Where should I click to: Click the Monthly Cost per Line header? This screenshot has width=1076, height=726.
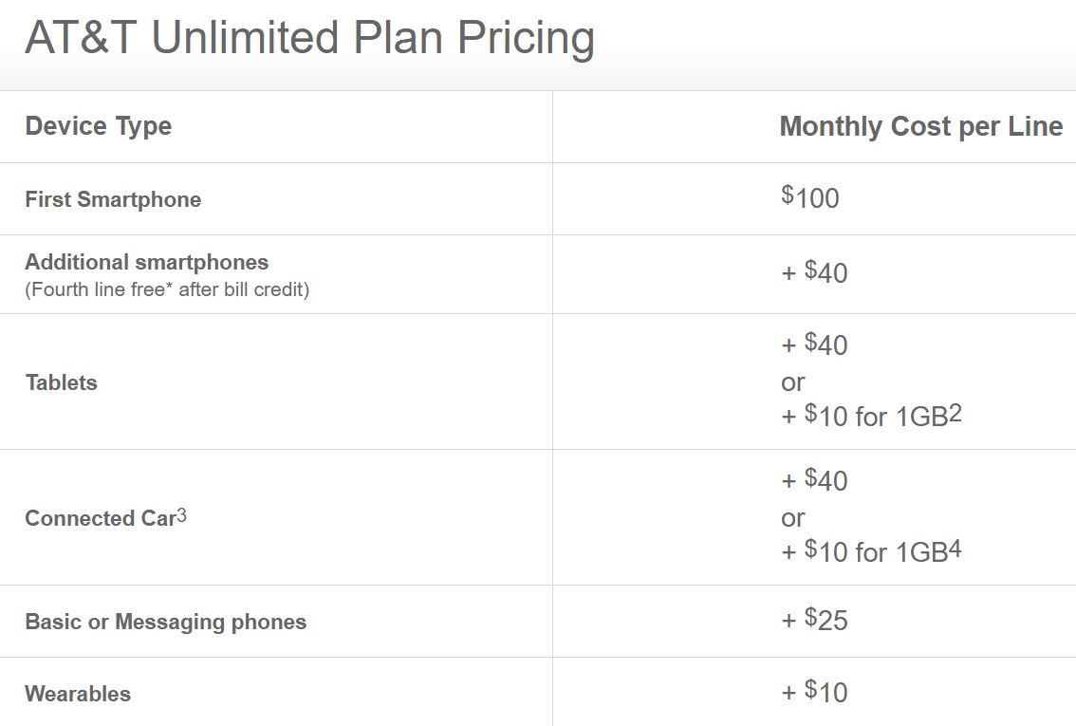pos(920,126)
